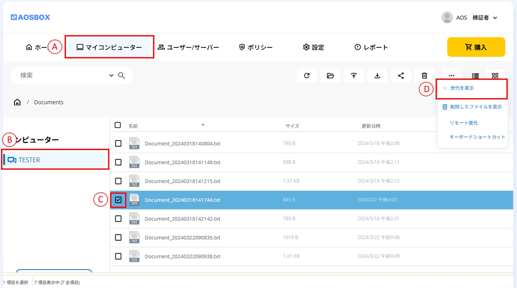Open the three-dots more options menu
Viewport: 517px width, 288px height.
point(451,76)
